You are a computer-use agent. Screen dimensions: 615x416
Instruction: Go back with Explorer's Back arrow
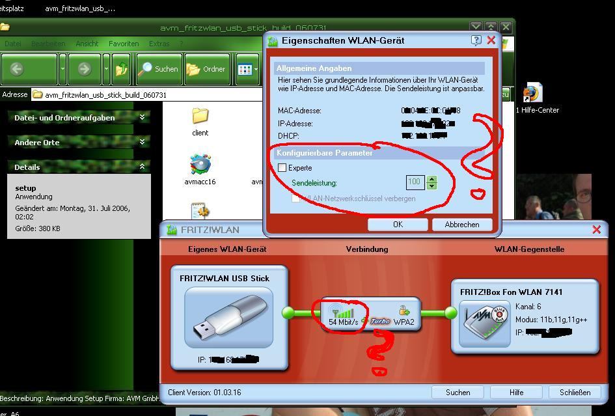point(29,69)
